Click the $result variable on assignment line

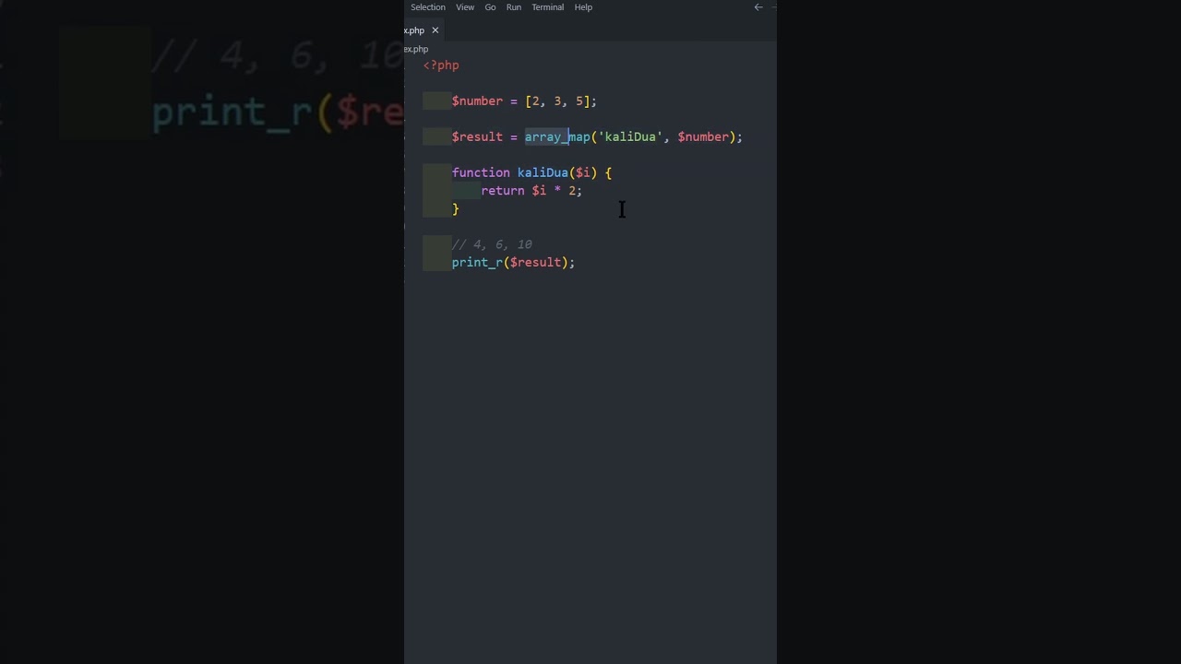[x=477, y=137]
